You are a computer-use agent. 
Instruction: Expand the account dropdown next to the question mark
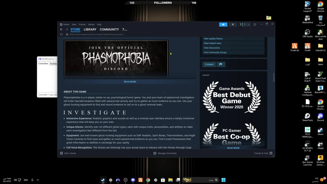click(246, 25)
